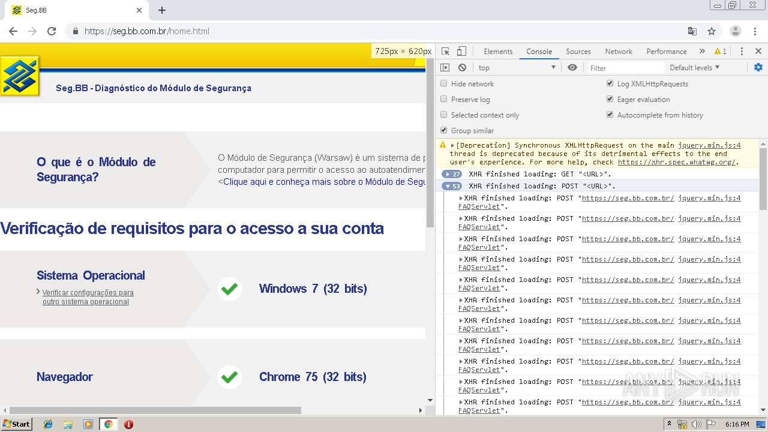
Task: Click the warning count badge in DevTools
Action: click(721, 52)
